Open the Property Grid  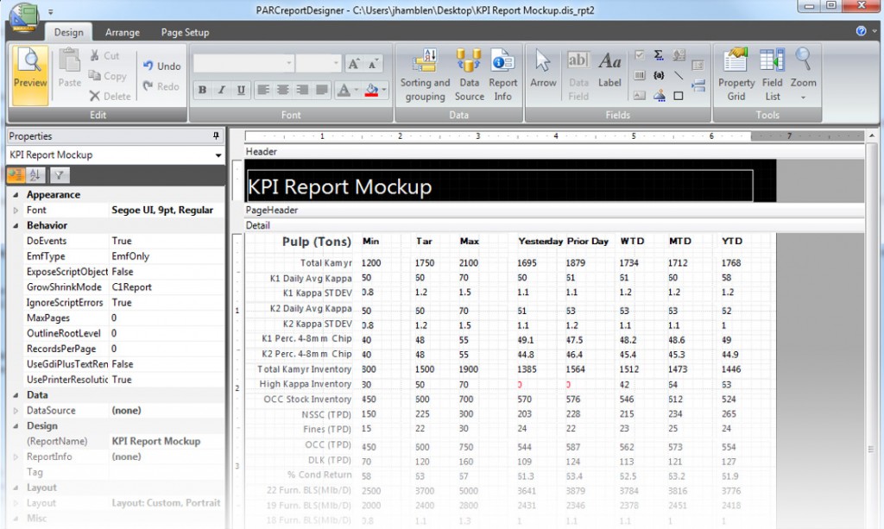[x=736, y=75]
